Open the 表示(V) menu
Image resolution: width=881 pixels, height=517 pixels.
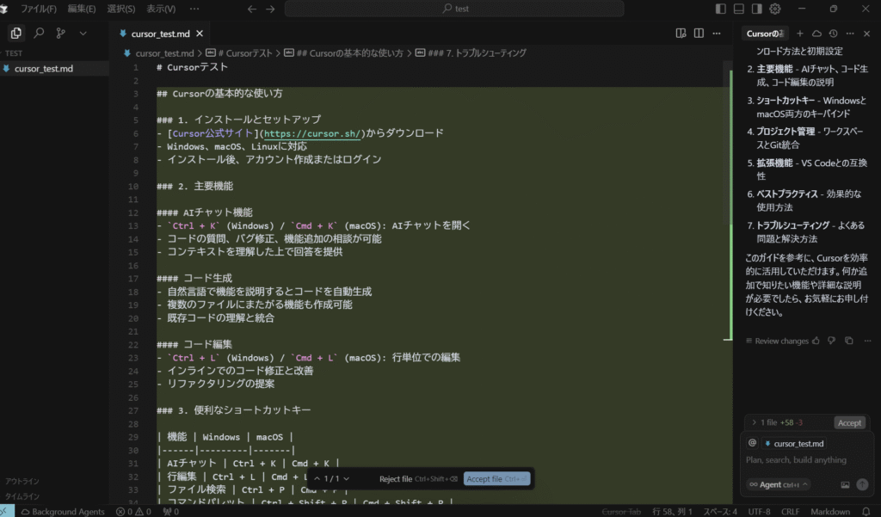pyautogui.click(x=161, y=9)
